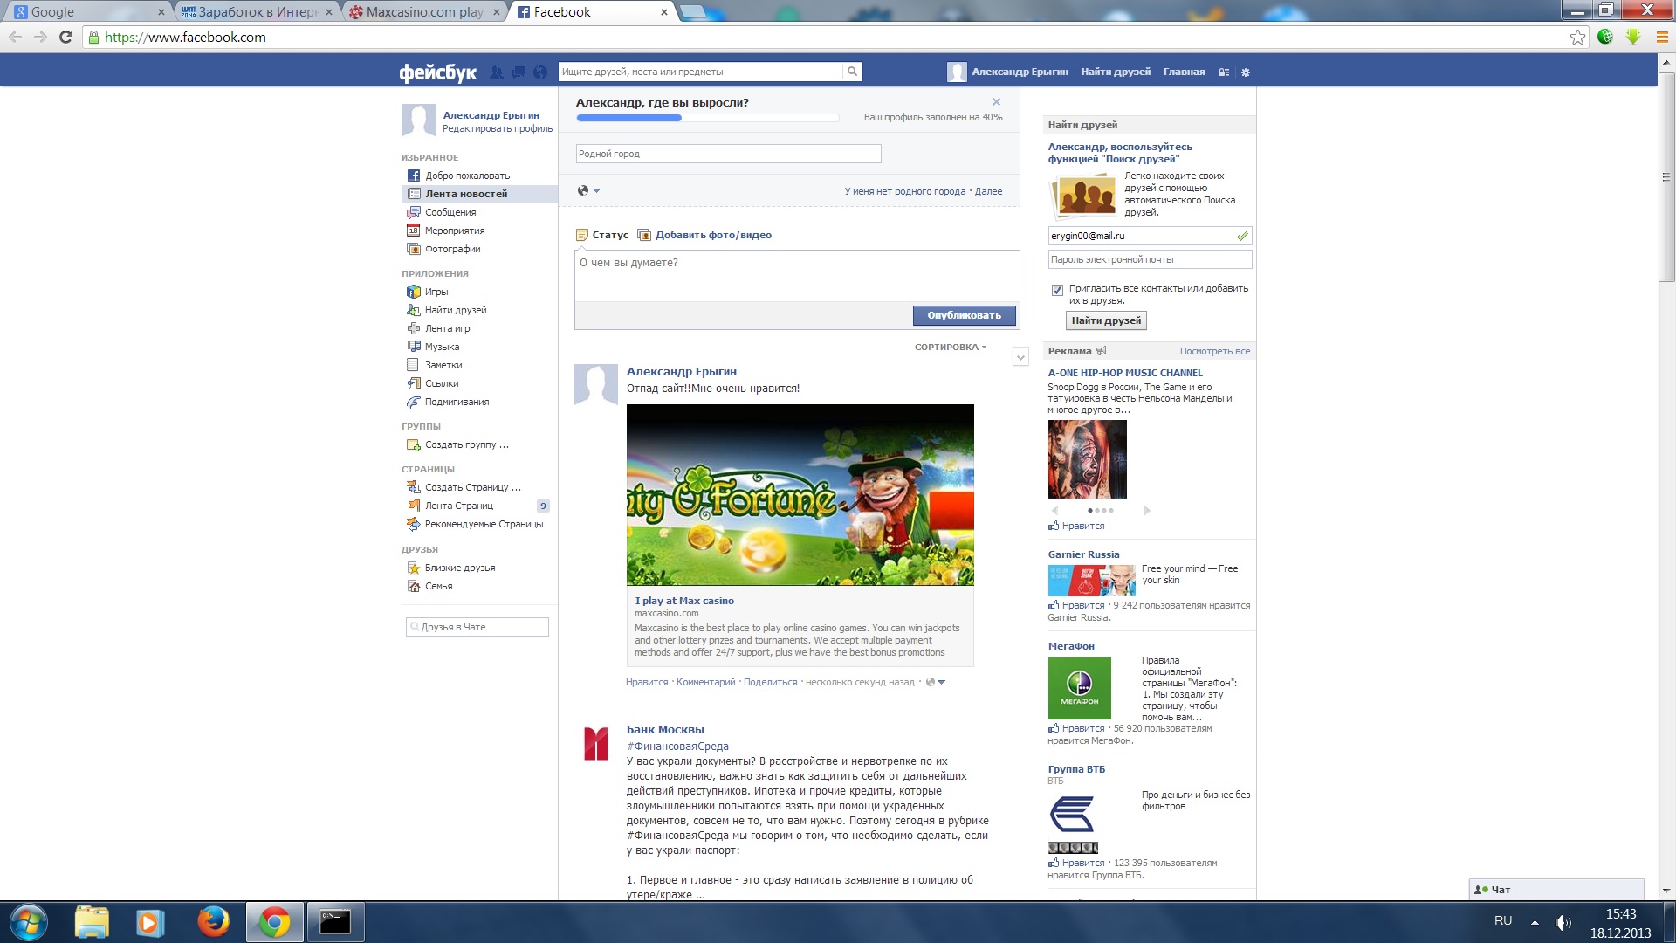
Task: Open messages icon in Facebook header
Action: pos(519,72)
